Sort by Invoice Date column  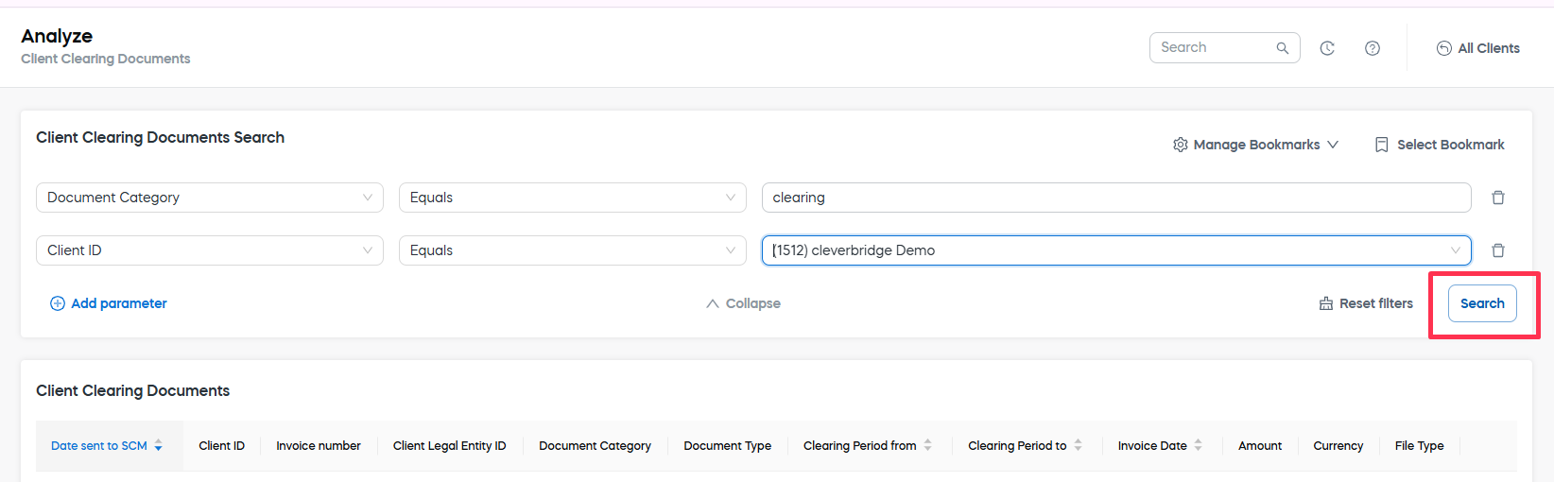(x=1198, y=446)
